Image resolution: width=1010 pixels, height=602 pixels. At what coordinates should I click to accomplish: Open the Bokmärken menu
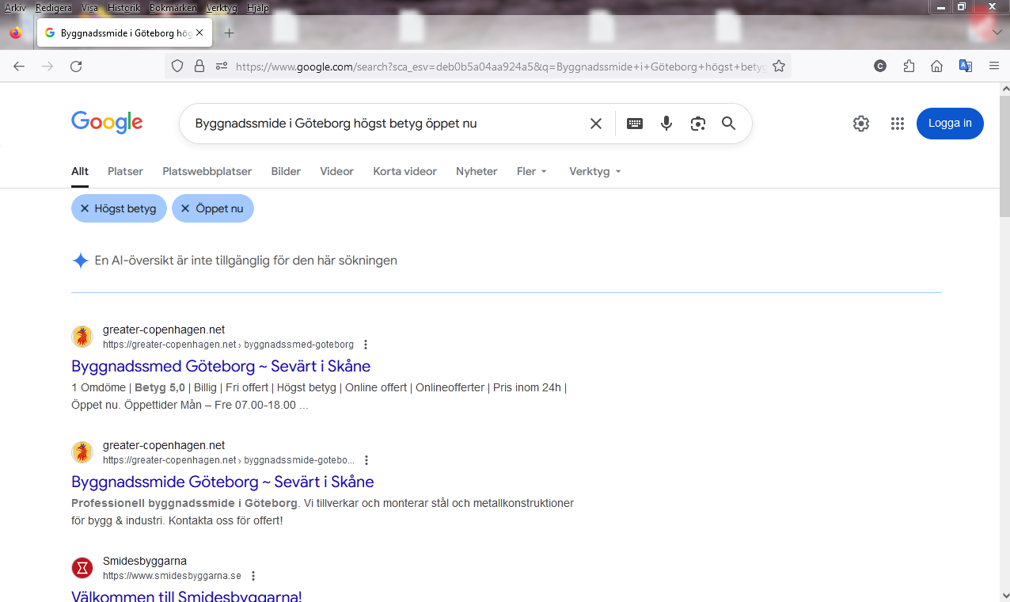(x=173, y=8)
